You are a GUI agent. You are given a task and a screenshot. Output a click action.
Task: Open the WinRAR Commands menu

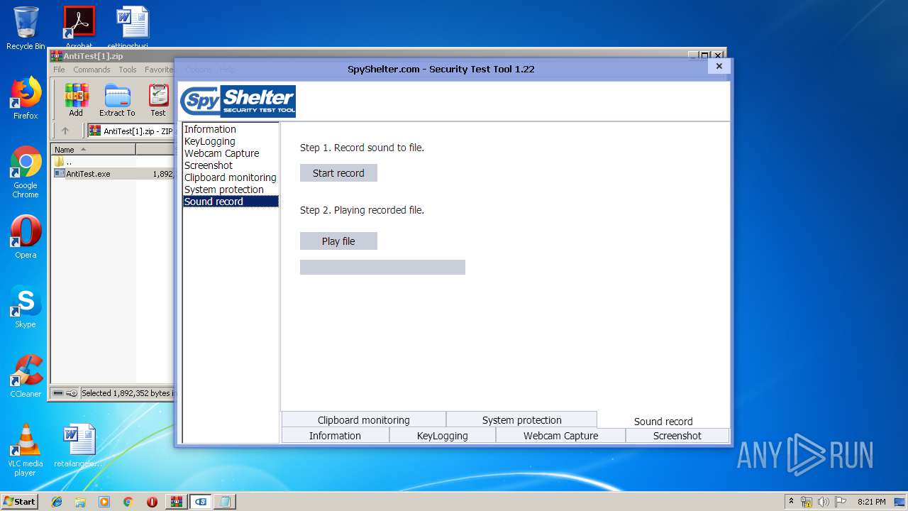click(92, 70)
